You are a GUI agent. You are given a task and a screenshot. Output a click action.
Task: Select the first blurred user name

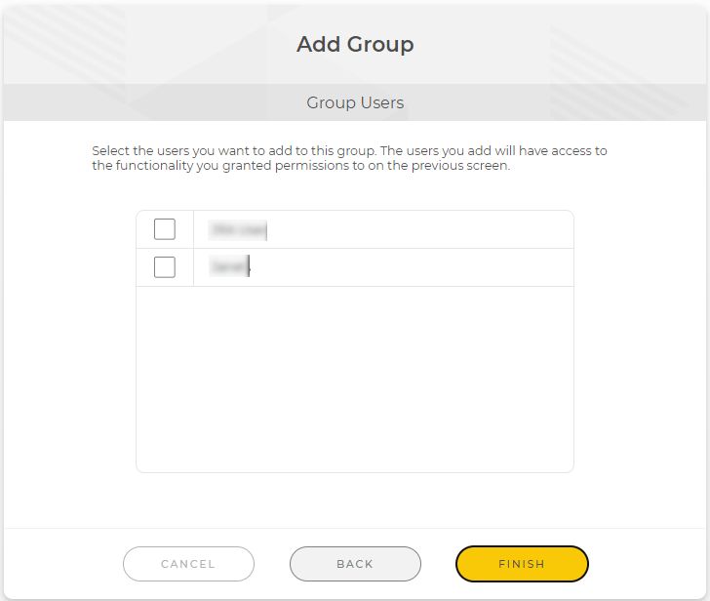[x=238, y=229]
